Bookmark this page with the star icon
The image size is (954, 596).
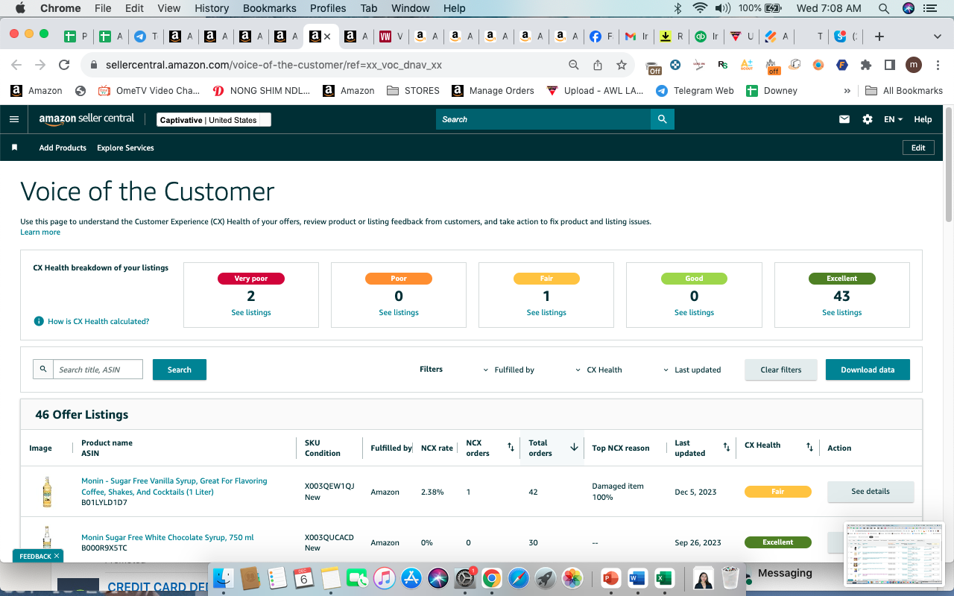[622, 65]
